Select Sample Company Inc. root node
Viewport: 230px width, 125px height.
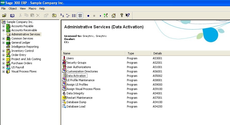click(x=20, y=22)
